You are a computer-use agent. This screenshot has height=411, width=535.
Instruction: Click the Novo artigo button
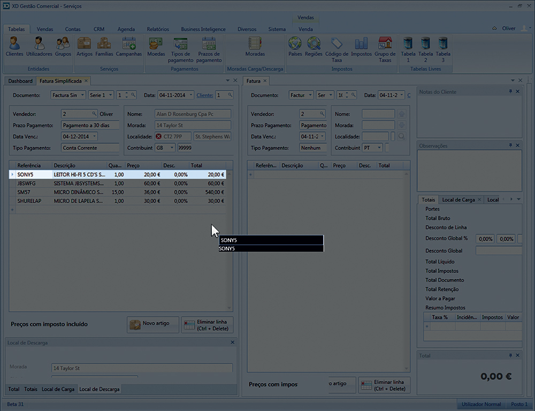coord(152,324)
